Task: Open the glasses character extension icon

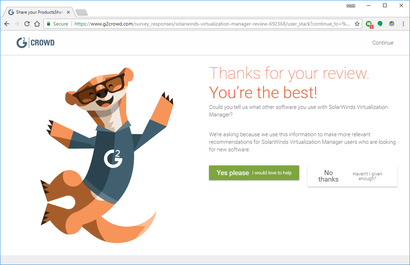Action: 391,24
